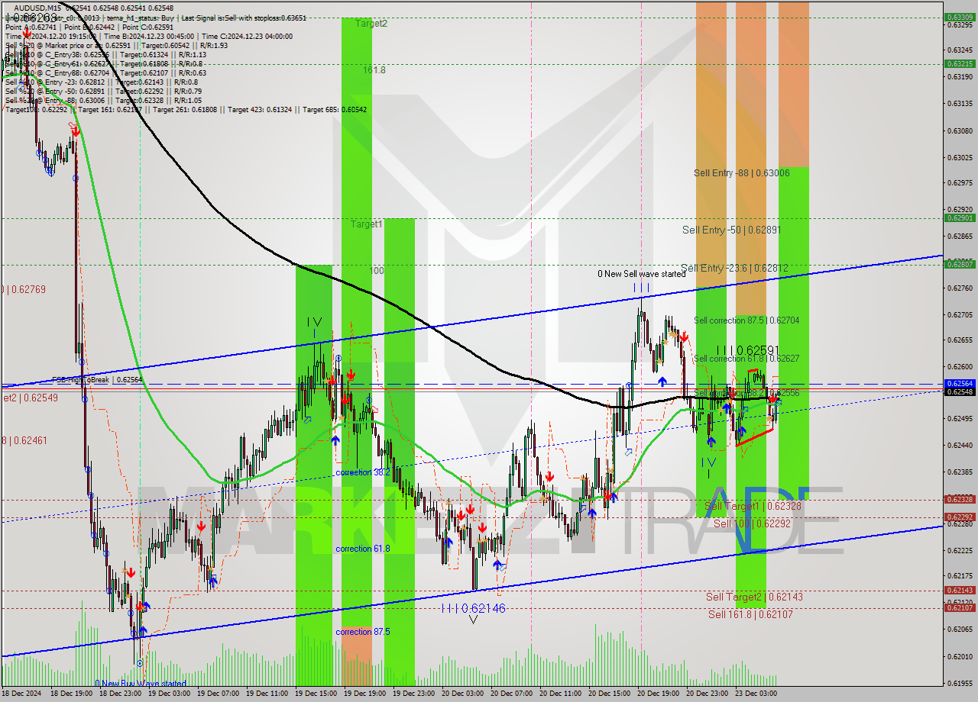
Task: Click the 0.62807 green price tag on axis
Action: (959, 265)
